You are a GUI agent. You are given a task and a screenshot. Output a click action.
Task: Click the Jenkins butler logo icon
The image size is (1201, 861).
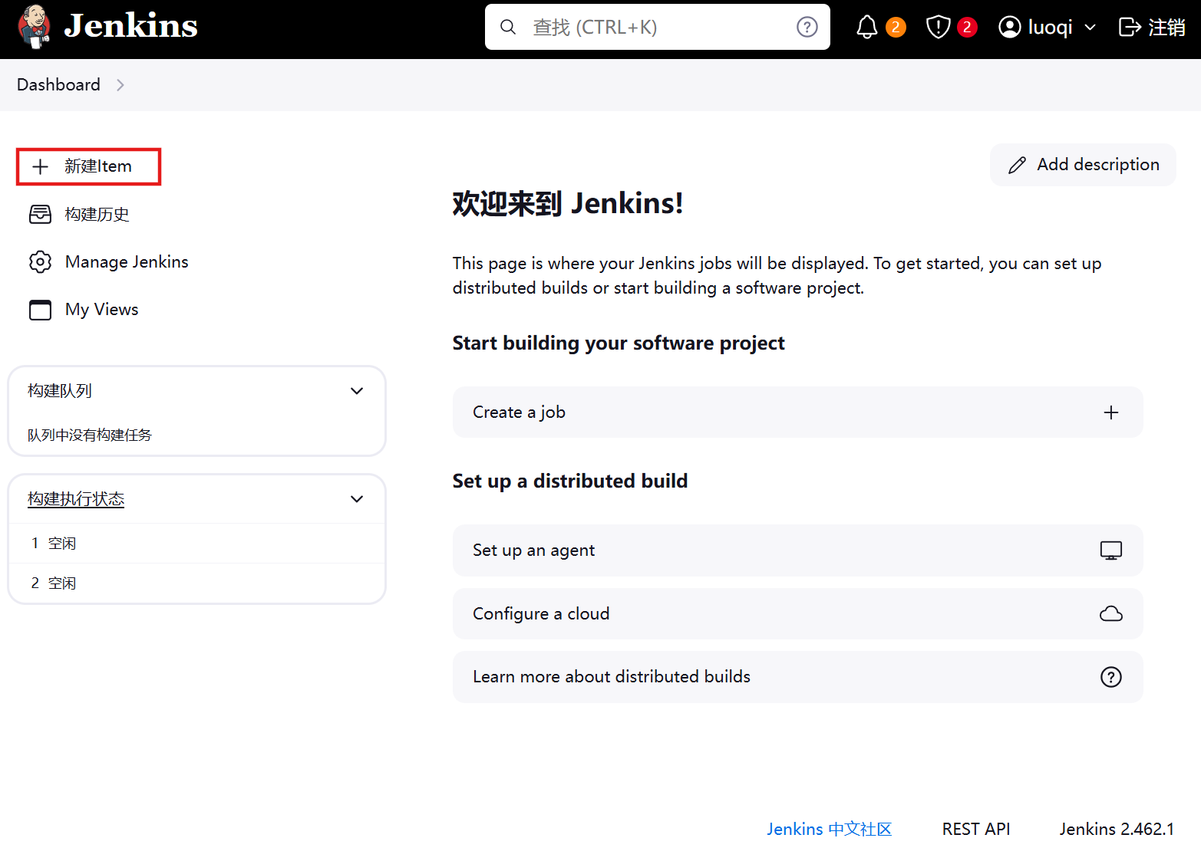click(x=34, y=27)
